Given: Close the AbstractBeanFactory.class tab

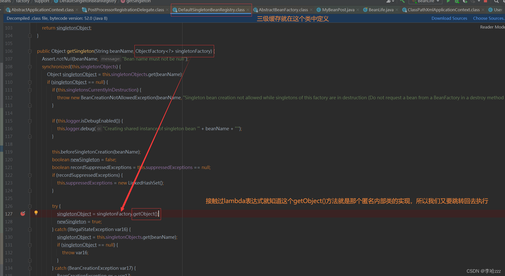Looking at the screenshot, I should [x=311, y=10].
